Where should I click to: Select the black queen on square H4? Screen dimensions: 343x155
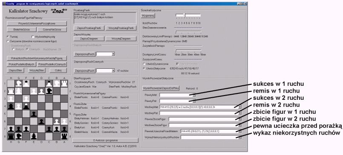tap(11, 107)
